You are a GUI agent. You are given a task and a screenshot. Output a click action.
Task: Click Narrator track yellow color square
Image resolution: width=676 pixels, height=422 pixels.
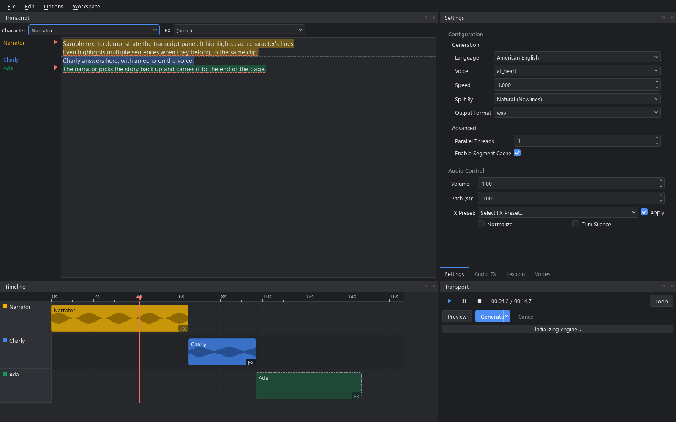point(5,306)
